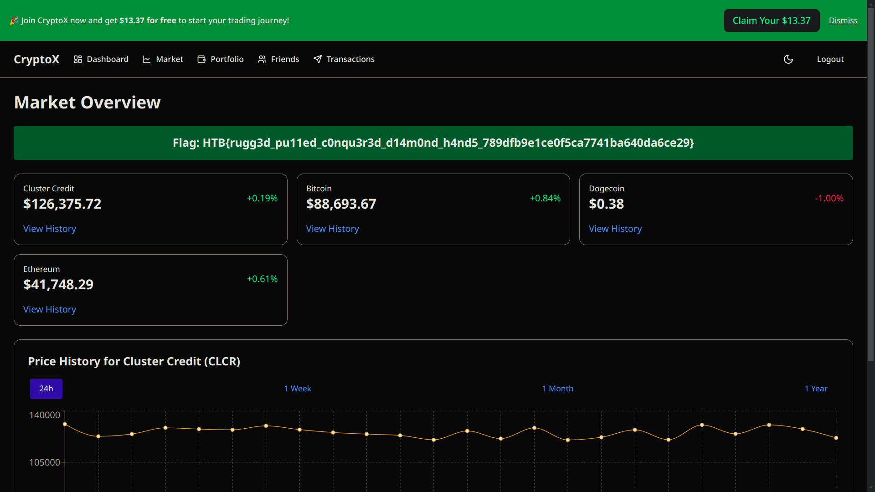
Task: View History for Cluster Credit
Action: 50,229
